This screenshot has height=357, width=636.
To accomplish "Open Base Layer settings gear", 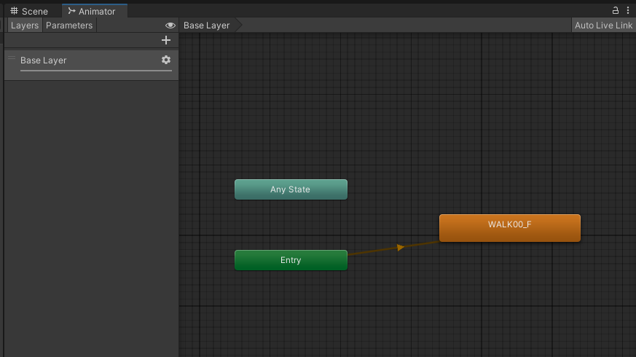I will click(x=166, y=60).
